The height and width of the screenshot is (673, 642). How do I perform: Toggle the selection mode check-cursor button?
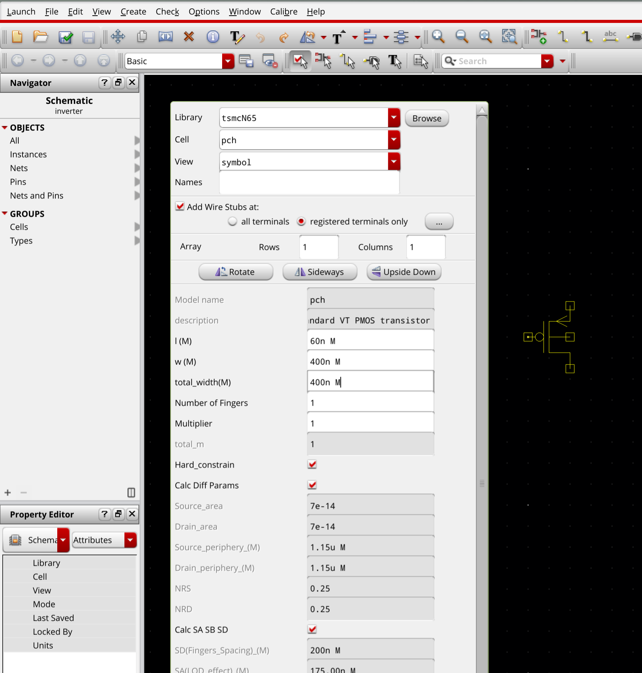[x=300, y=61]
